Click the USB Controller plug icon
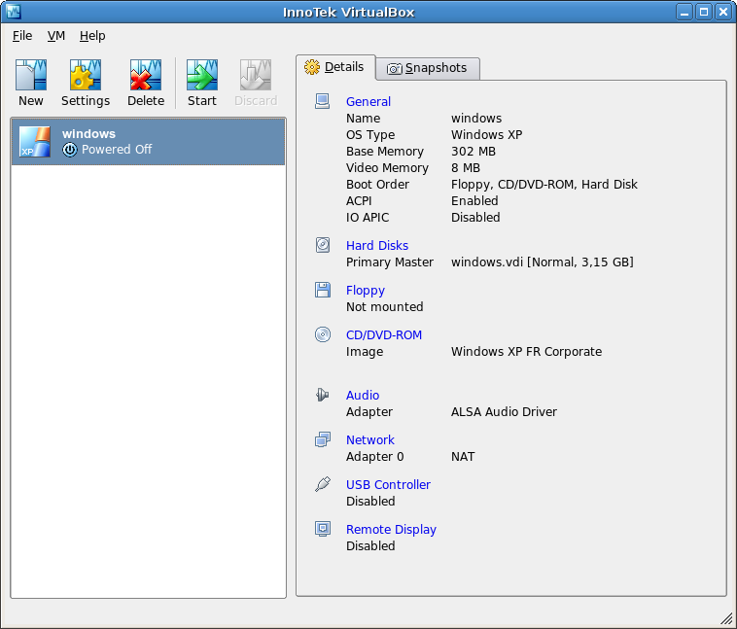This screenshot has width=737, height=629. coord(323,484)
